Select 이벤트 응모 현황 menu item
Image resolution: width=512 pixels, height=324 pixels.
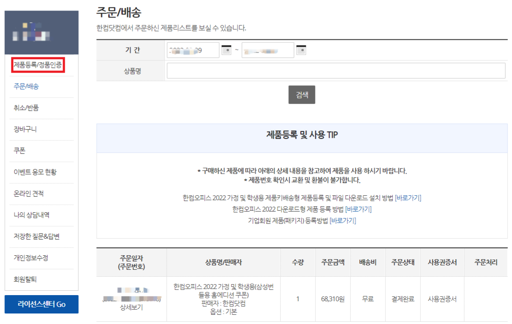click(x=35, y=172)
